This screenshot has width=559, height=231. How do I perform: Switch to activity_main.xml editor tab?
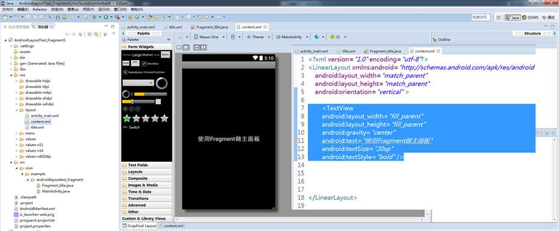[x=138, y=27]
